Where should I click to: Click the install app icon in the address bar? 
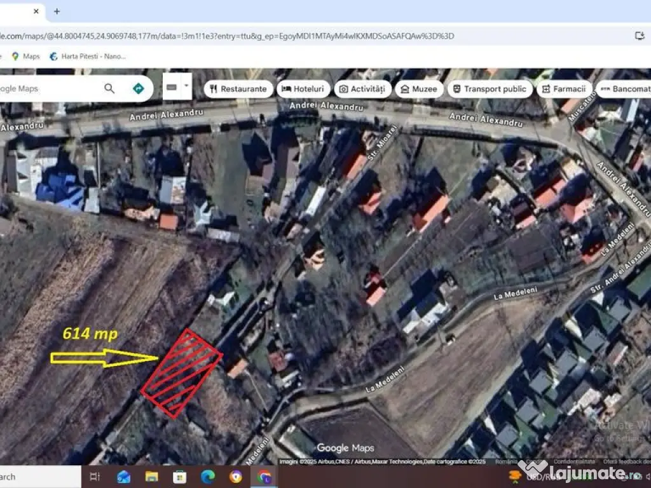click(640, 36)
